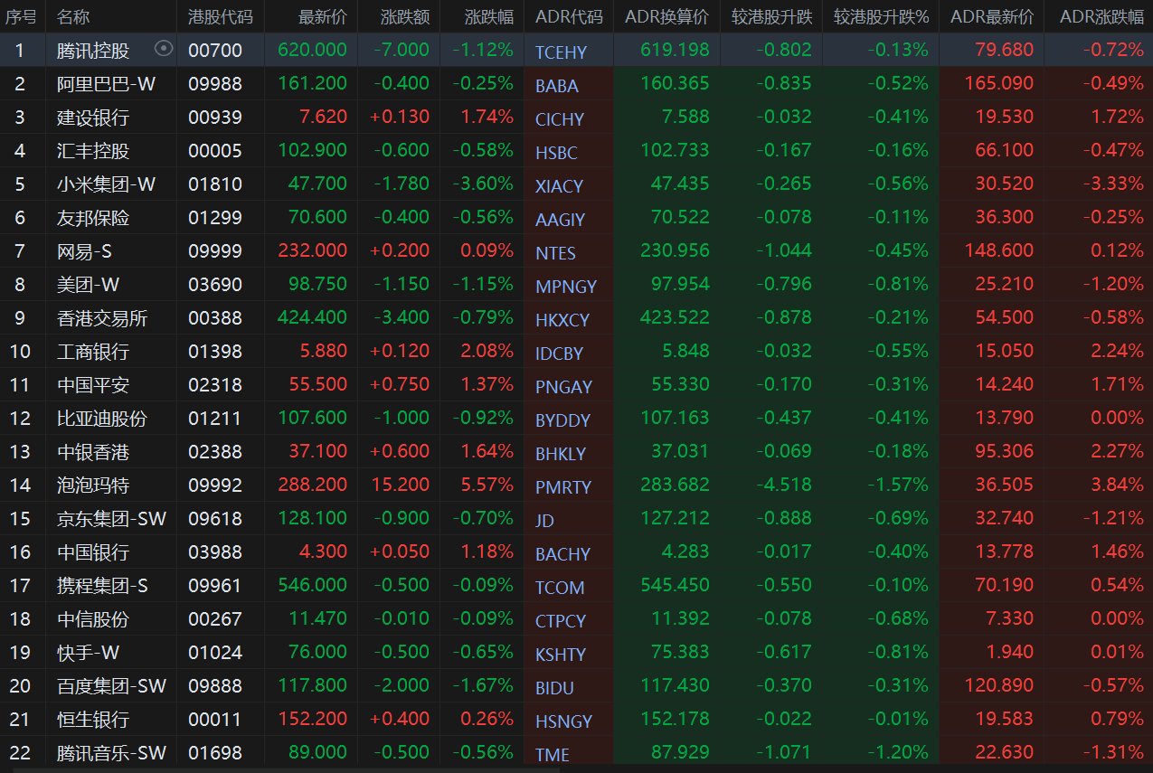Open ADR ticker TCEHY link
Screen dimensions: 1153x773
[561, 52]
